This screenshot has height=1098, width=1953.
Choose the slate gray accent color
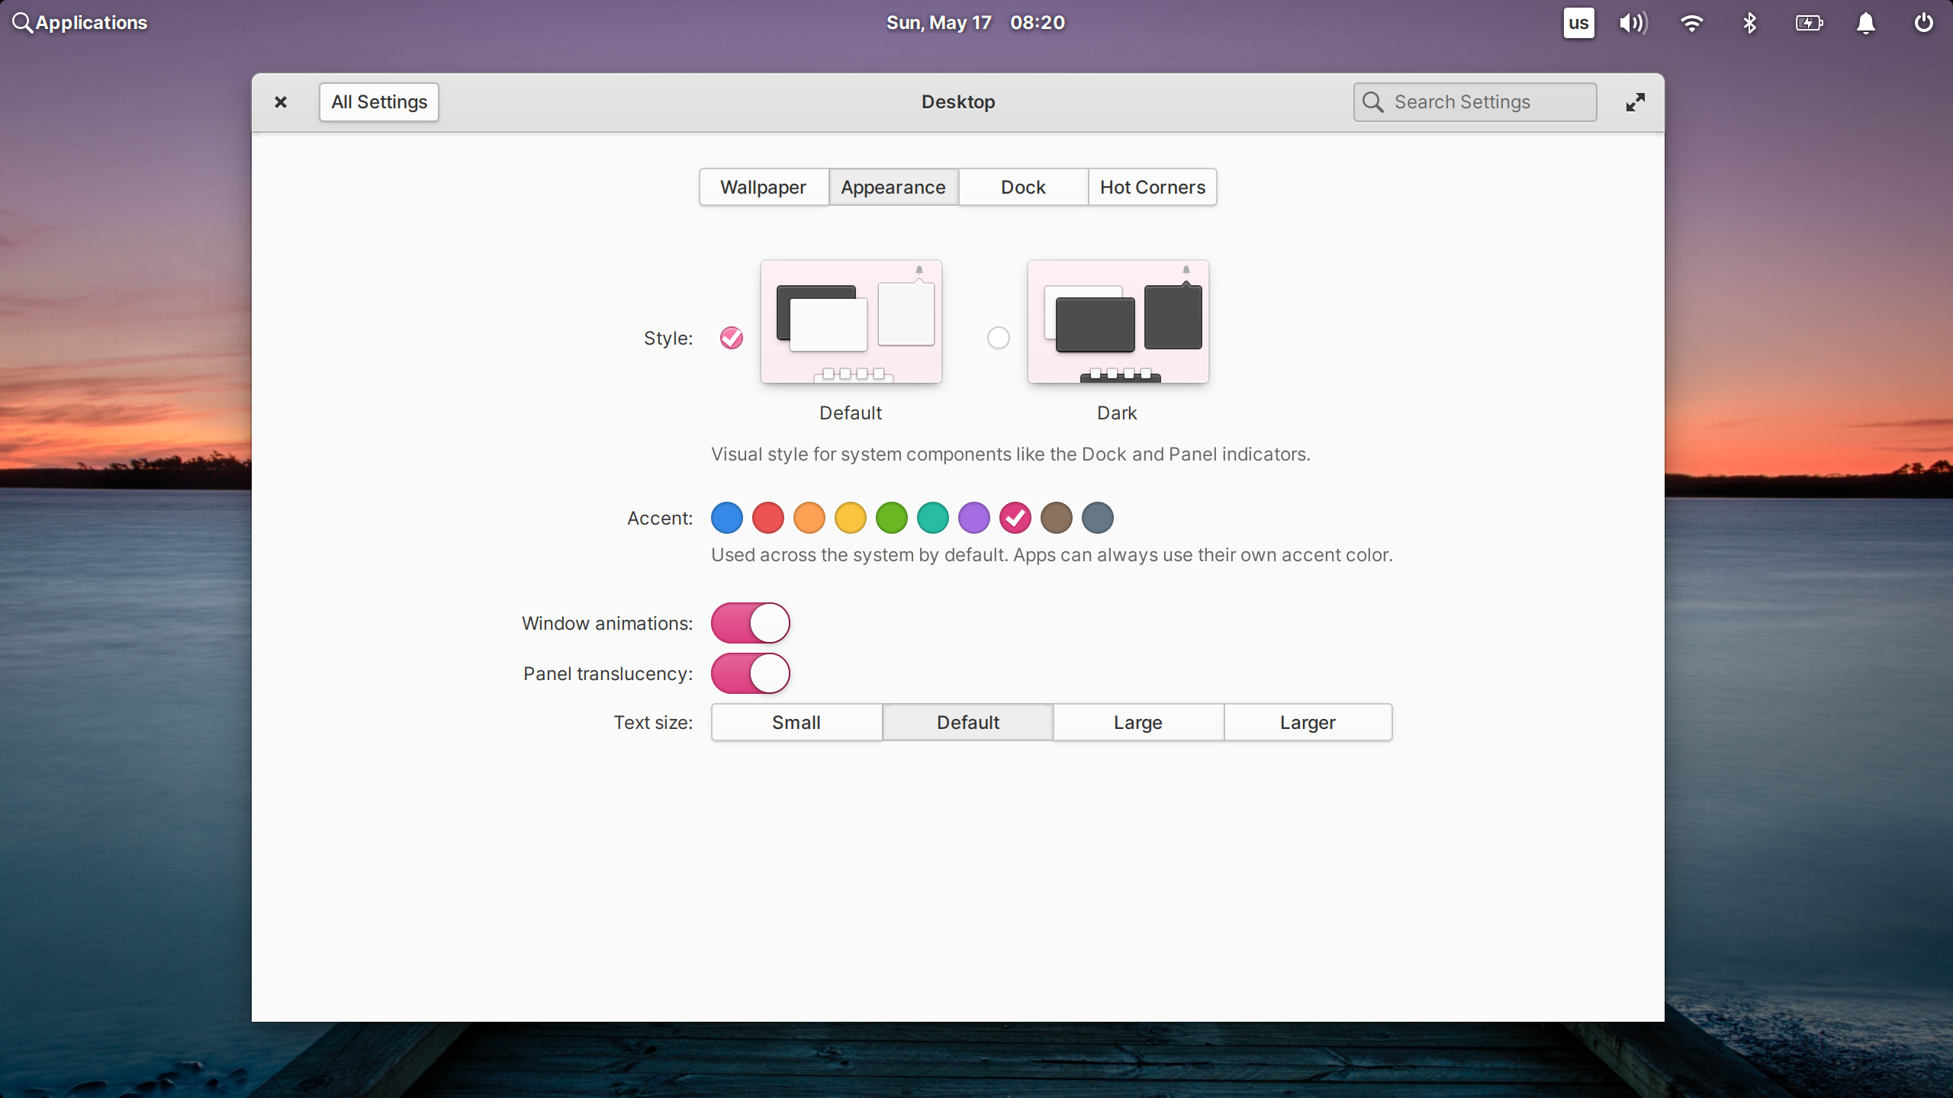click(x=1098, y=518)
